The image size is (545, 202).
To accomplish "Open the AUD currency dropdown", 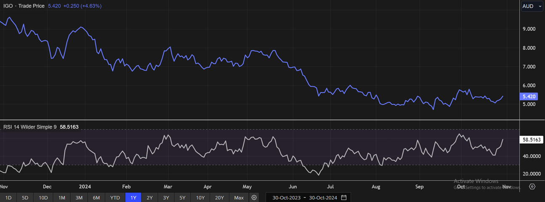I will tap(532, 6).
